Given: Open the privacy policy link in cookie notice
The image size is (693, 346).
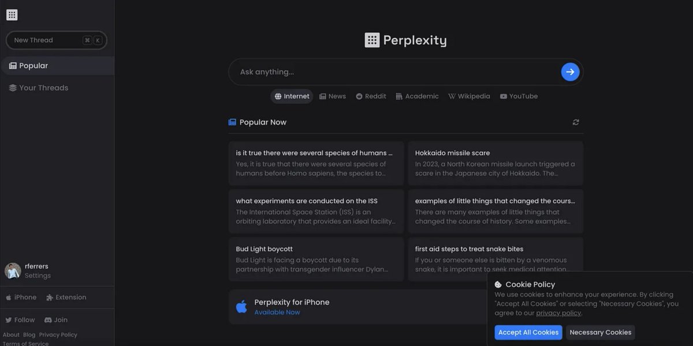Looking at the screenshot, I should pos(558,313).
